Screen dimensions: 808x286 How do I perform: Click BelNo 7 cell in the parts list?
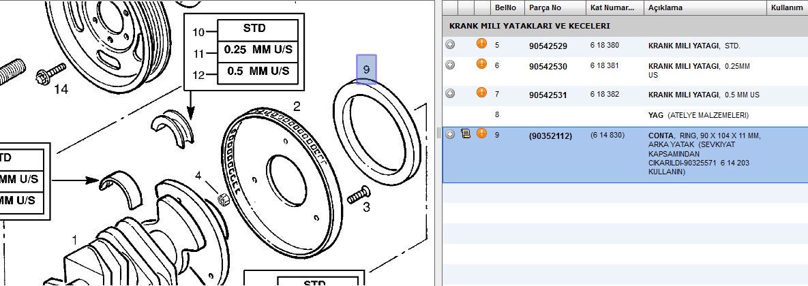pyautogui.click(x=497, y=94)
